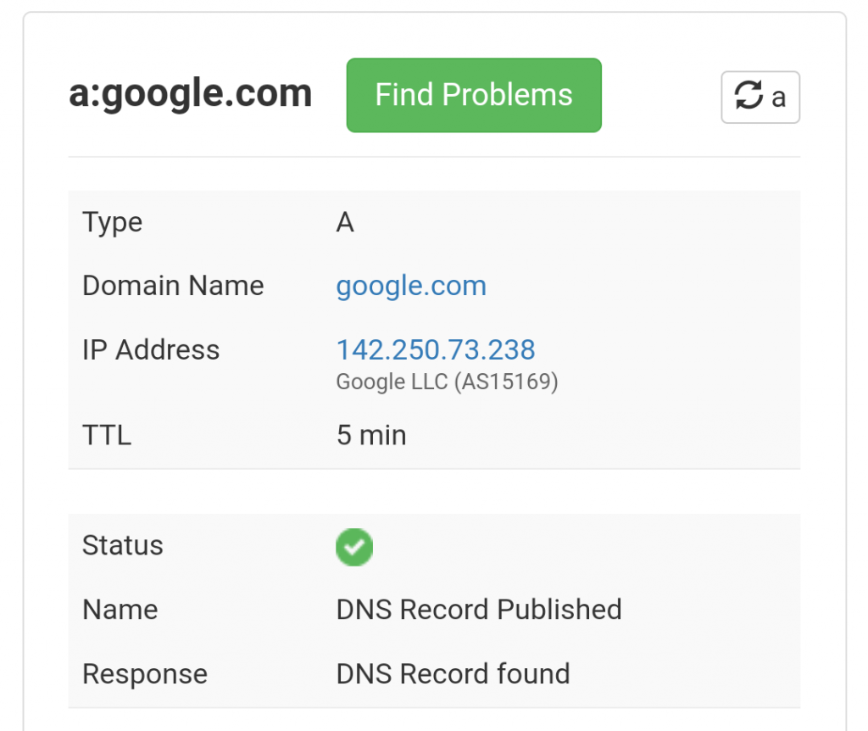
Task: Click the Name row label
Action: click(120, 610)
